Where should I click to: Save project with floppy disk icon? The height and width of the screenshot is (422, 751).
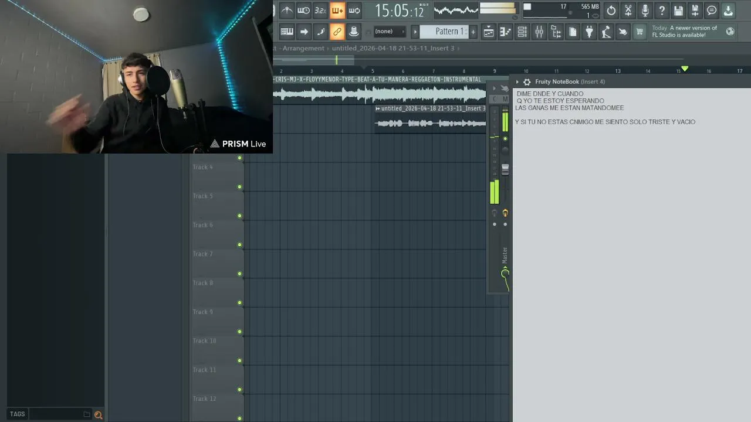(678, 10)
